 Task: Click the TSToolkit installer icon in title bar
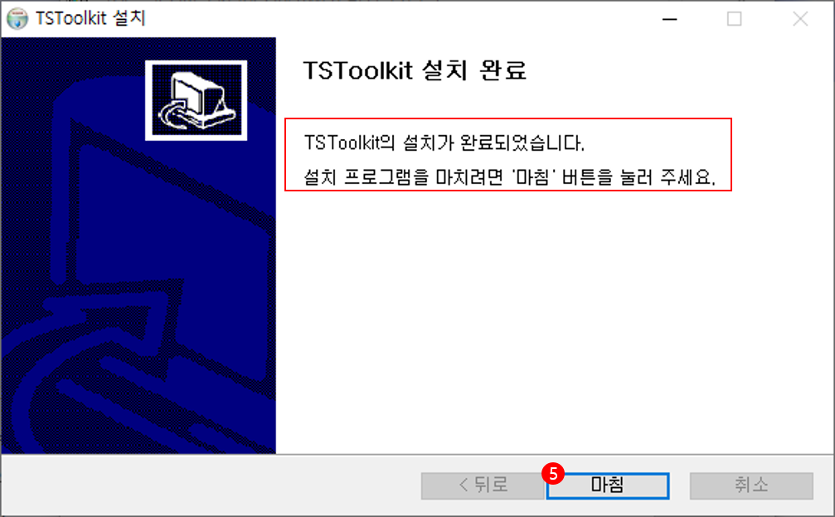(x=17, y=18)
